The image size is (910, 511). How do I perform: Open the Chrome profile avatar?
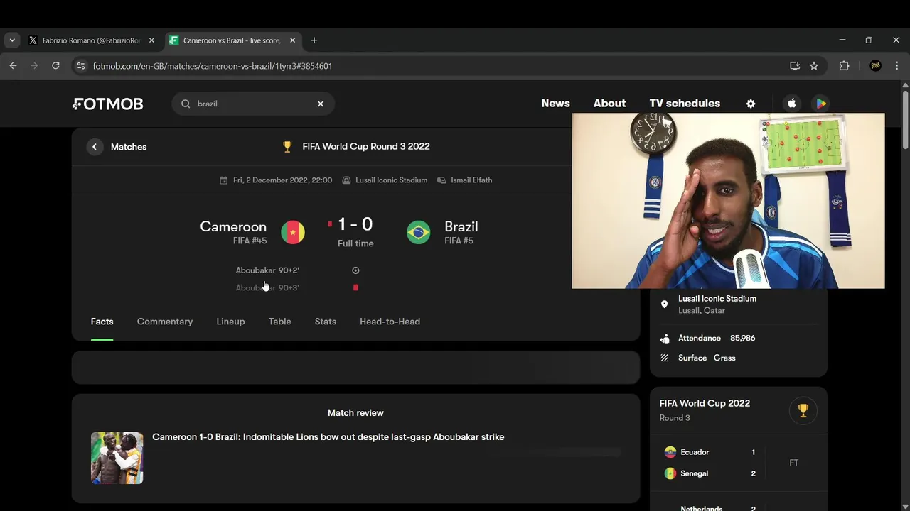tap(876, 66)
